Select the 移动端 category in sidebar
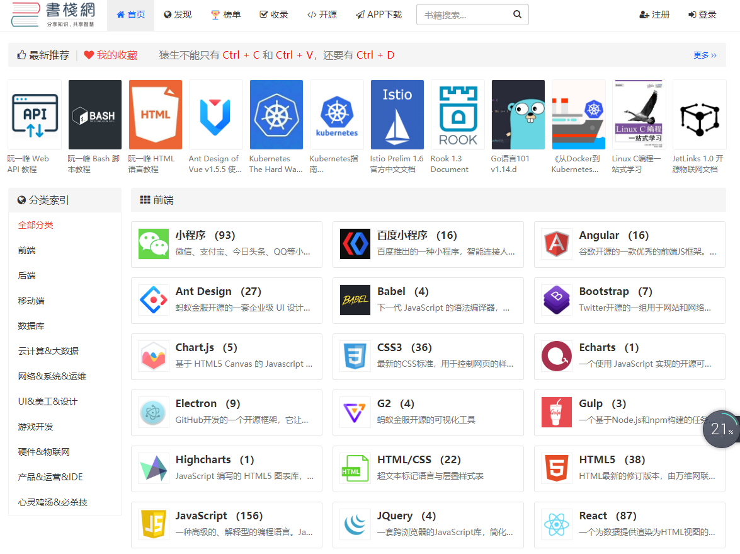740x554 pixels. pyautogui.click(x=31, y=301)
